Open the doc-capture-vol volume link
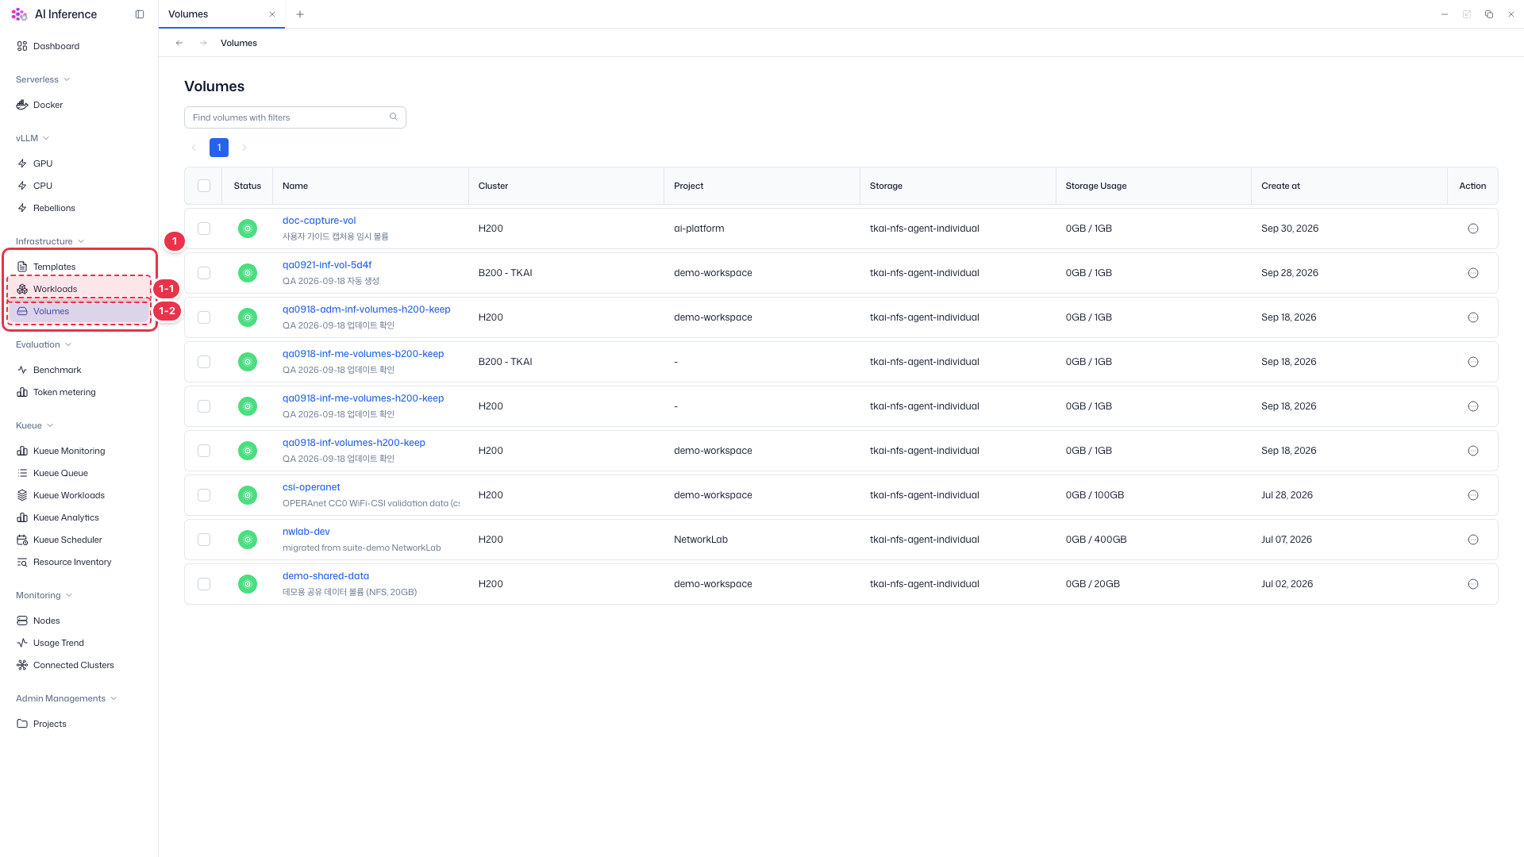Screen dimensions: 1524x857 pos(319,221)
